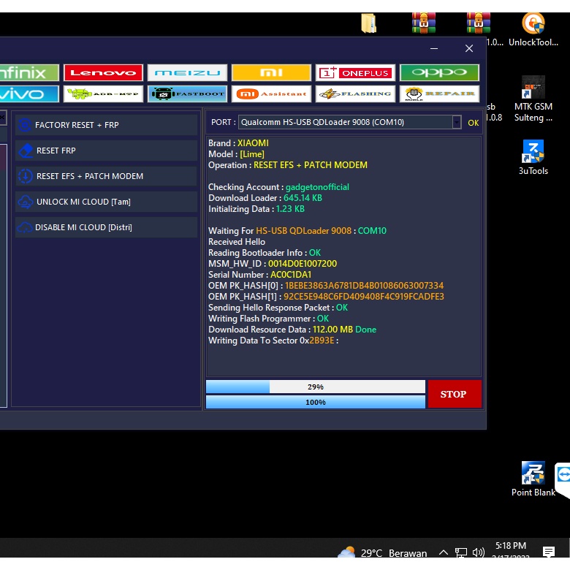Click the Model [Lime] text
The height and width of the screenshot is (570, 570).
tap(236, 154)
